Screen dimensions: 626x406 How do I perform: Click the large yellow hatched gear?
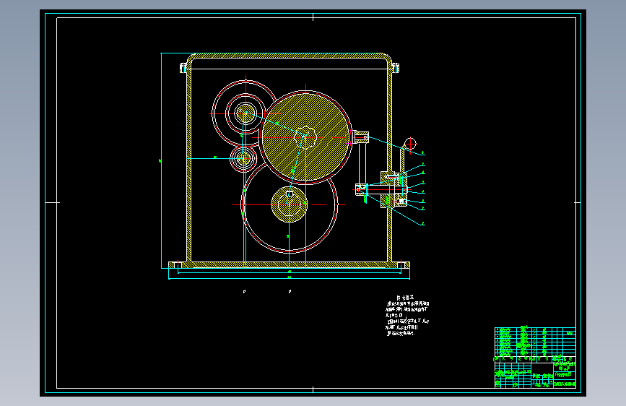coord(306,137)
